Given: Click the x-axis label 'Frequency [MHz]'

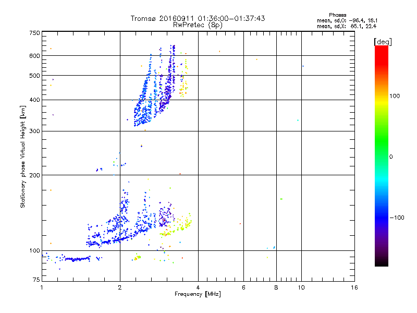Looking at the screenshot, I should [198, 294].
